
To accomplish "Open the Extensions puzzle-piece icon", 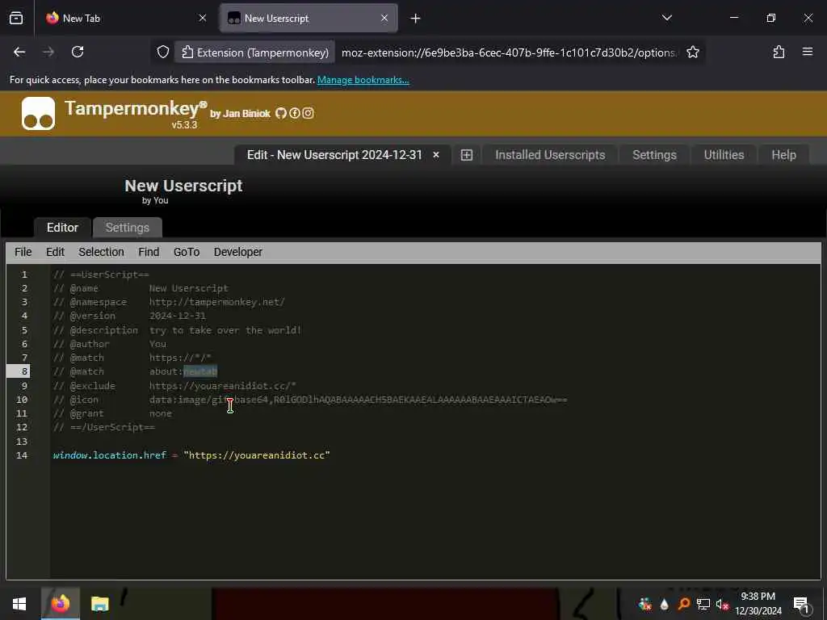I will tap(779, 52).
